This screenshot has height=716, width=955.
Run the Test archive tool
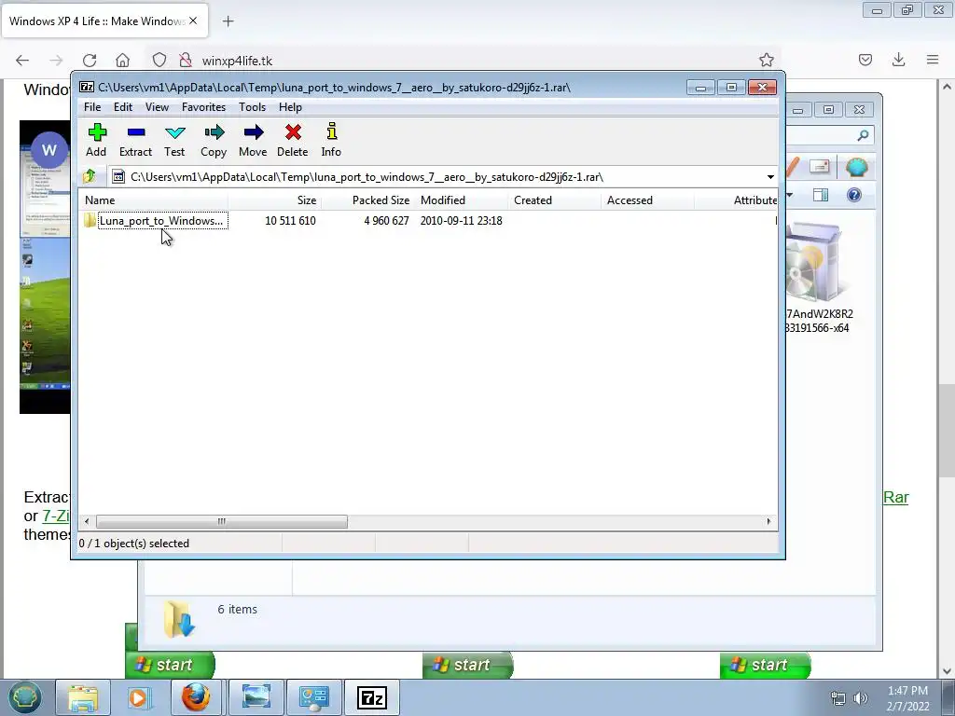(174, 140)
